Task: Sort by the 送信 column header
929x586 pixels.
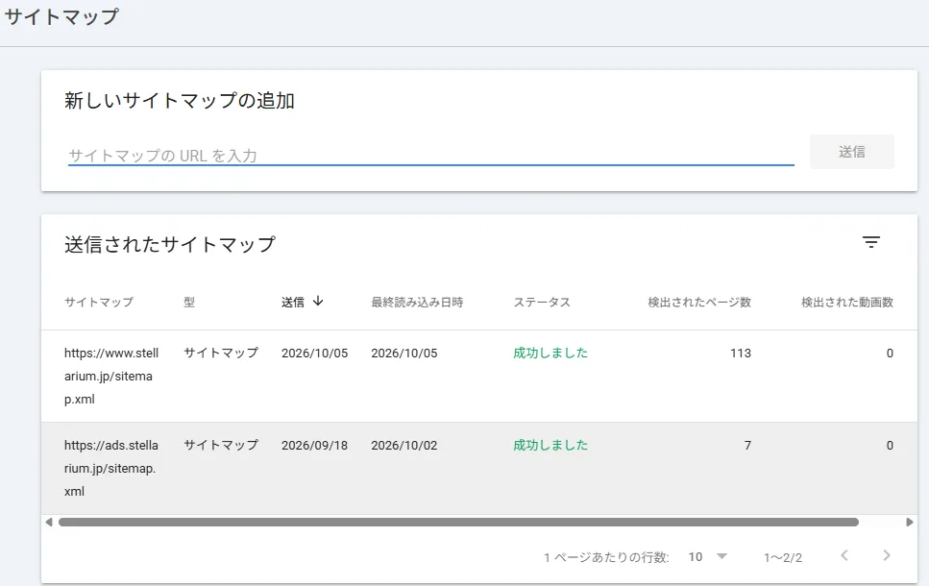Action: [293, 303]
